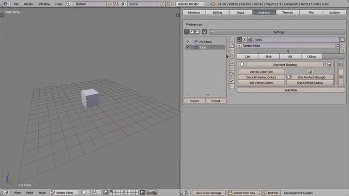
Task: Switch to the Interface tab
Action: [194, 13]
